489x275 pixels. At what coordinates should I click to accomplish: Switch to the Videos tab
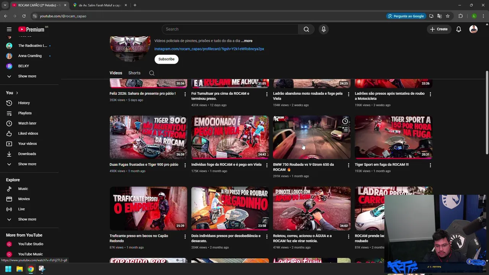point(116,73)
